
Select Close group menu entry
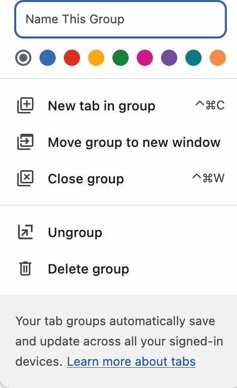point(118,179)
